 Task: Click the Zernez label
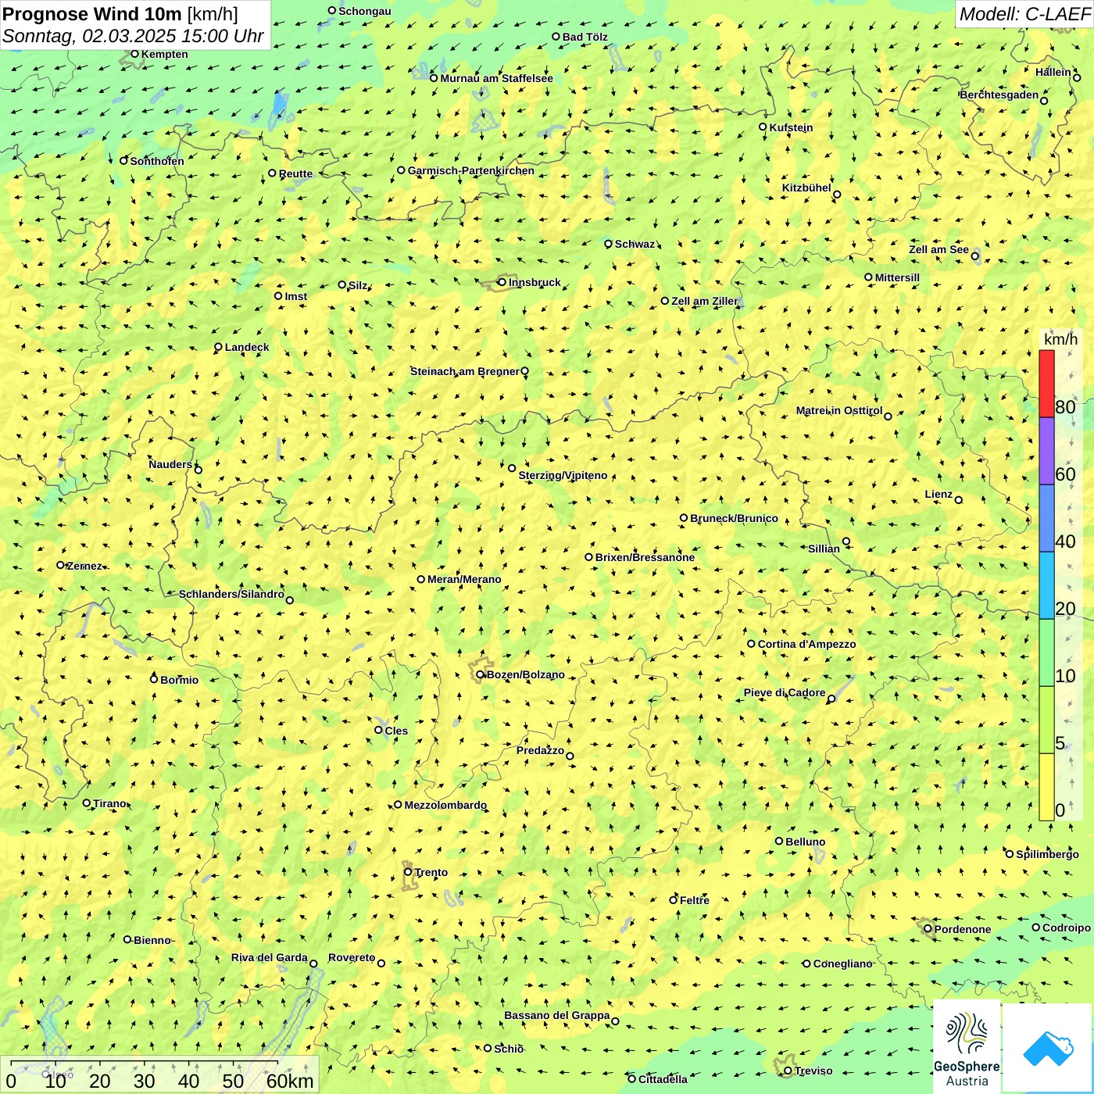(84, 566)
